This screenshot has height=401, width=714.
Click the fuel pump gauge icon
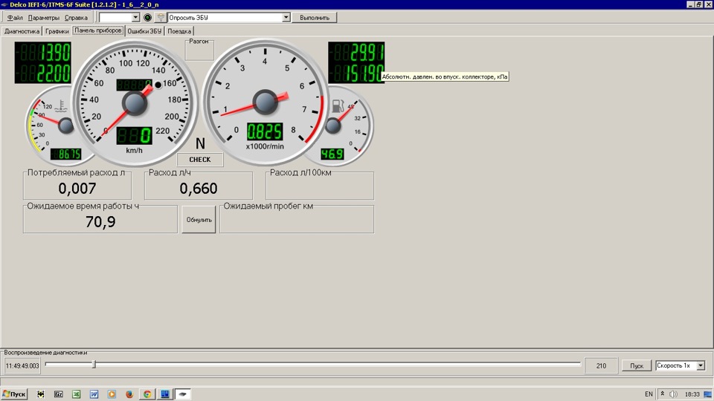[338, 106]
